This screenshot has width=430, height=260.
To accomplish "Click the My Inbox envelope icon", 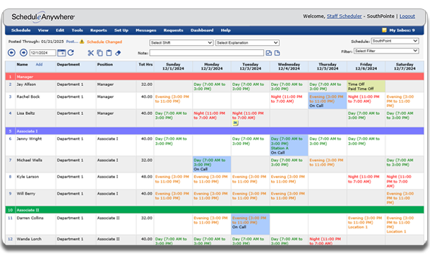I will coord(384,30).
